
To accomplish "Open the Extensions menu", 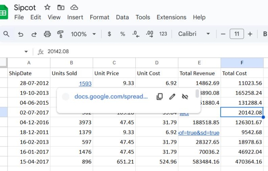I will coord(171,17).
